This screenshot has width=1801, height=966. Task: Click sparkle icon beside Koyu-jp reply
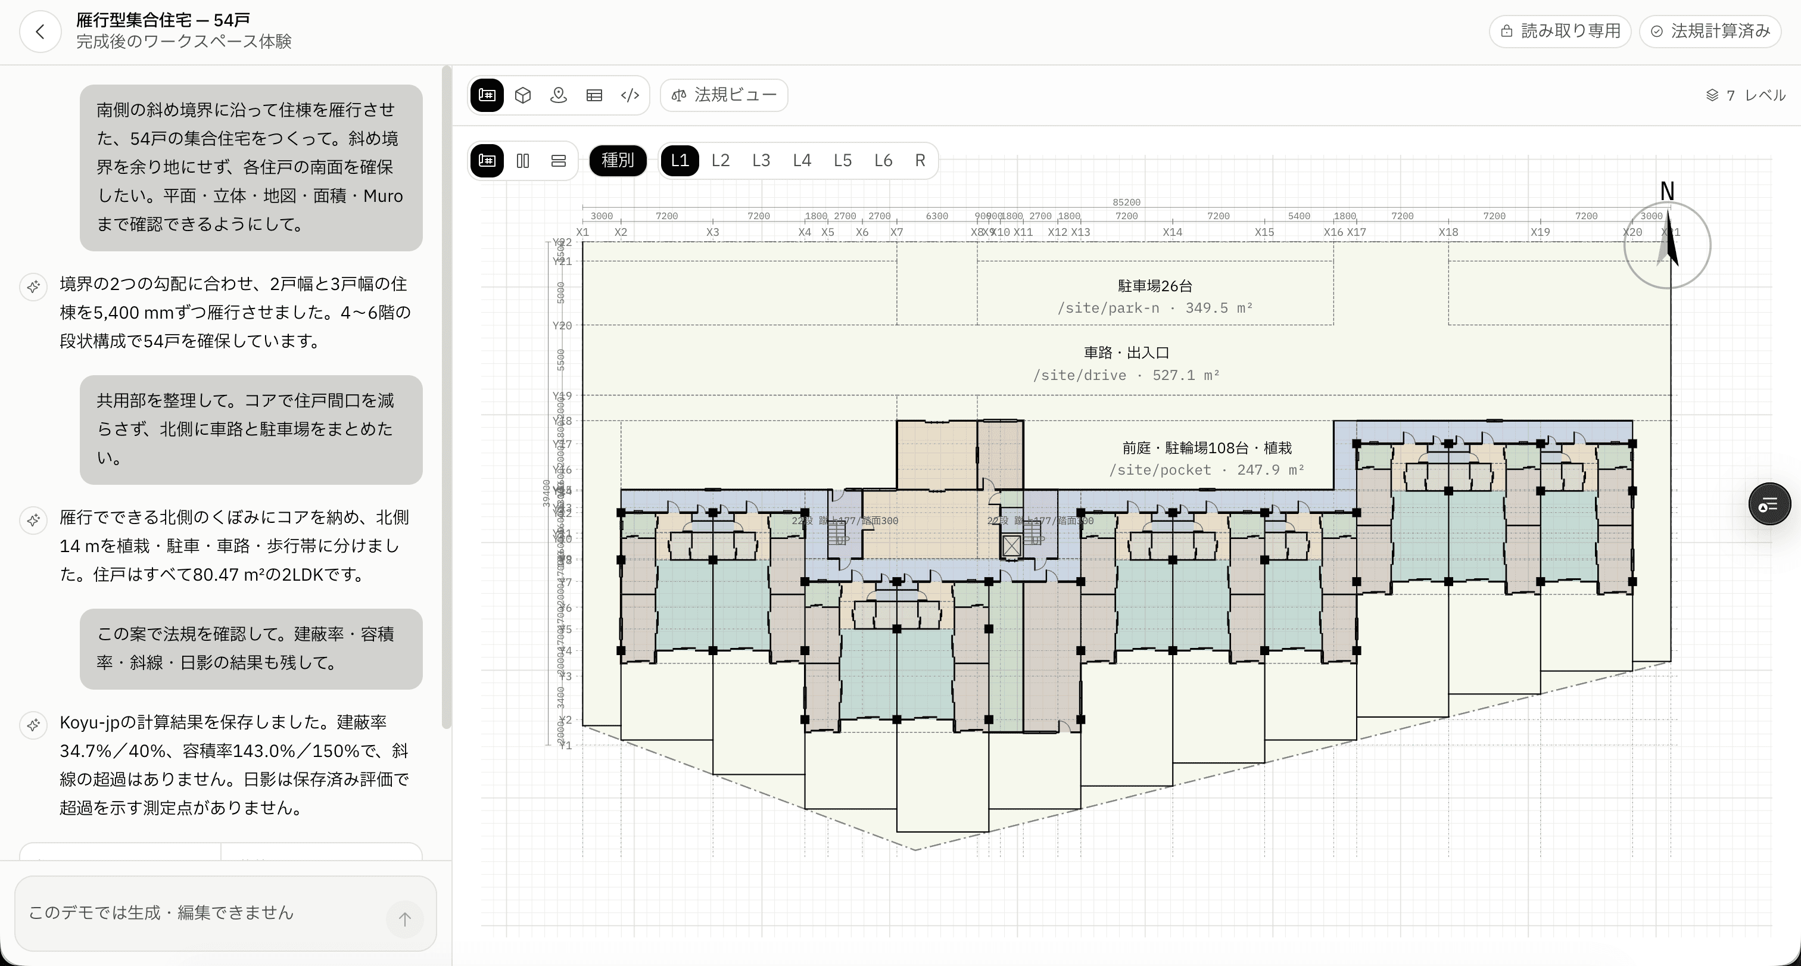(33, 725)
